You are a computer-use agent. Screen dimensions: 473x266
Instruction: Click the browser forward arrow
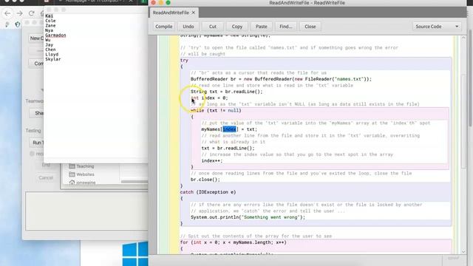(x=19, y=13)
